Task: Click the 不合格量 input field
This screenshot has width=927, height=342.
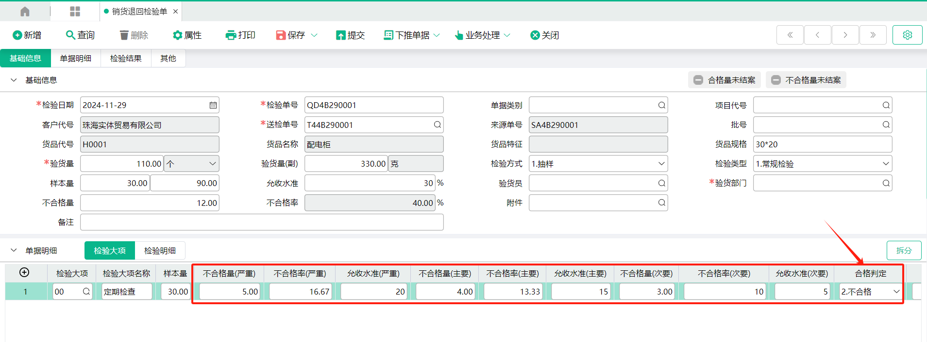Action: [150, 203]
